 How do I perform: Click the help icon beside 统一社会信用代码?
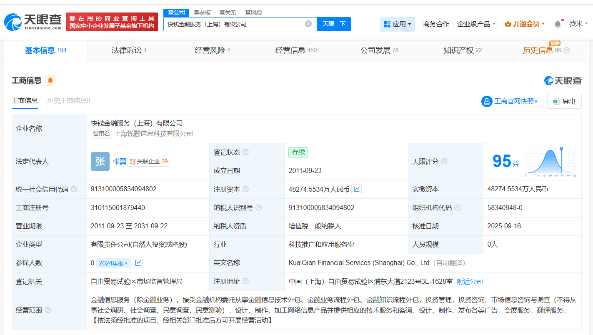(75, 189)
